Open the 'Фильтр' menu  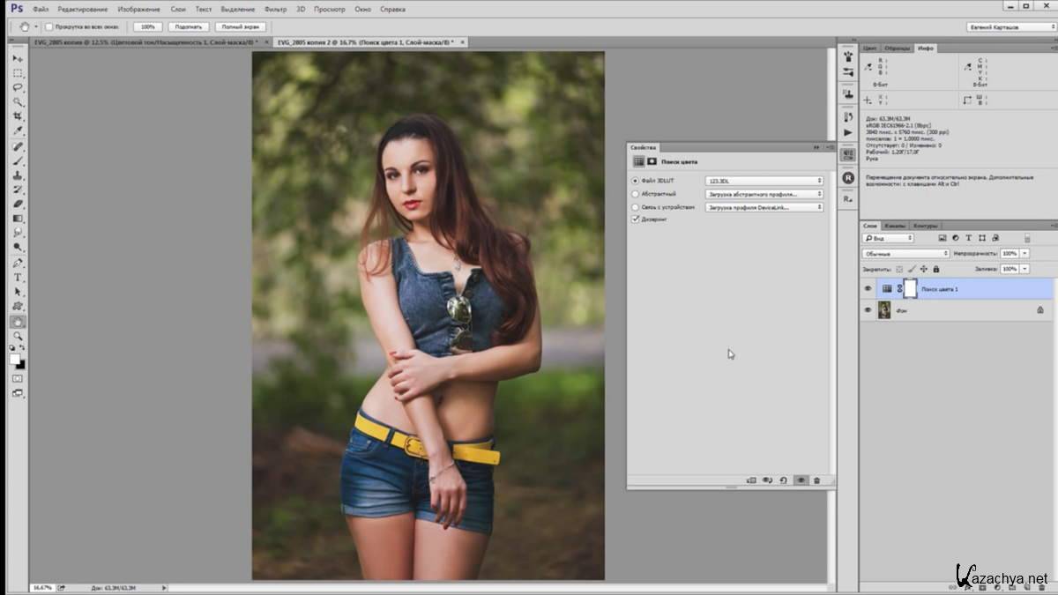pyautogui.click(x=275, y=9)
